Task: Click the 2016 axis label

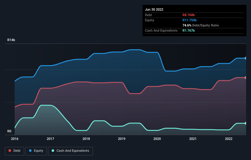Action: pos(15,139)
